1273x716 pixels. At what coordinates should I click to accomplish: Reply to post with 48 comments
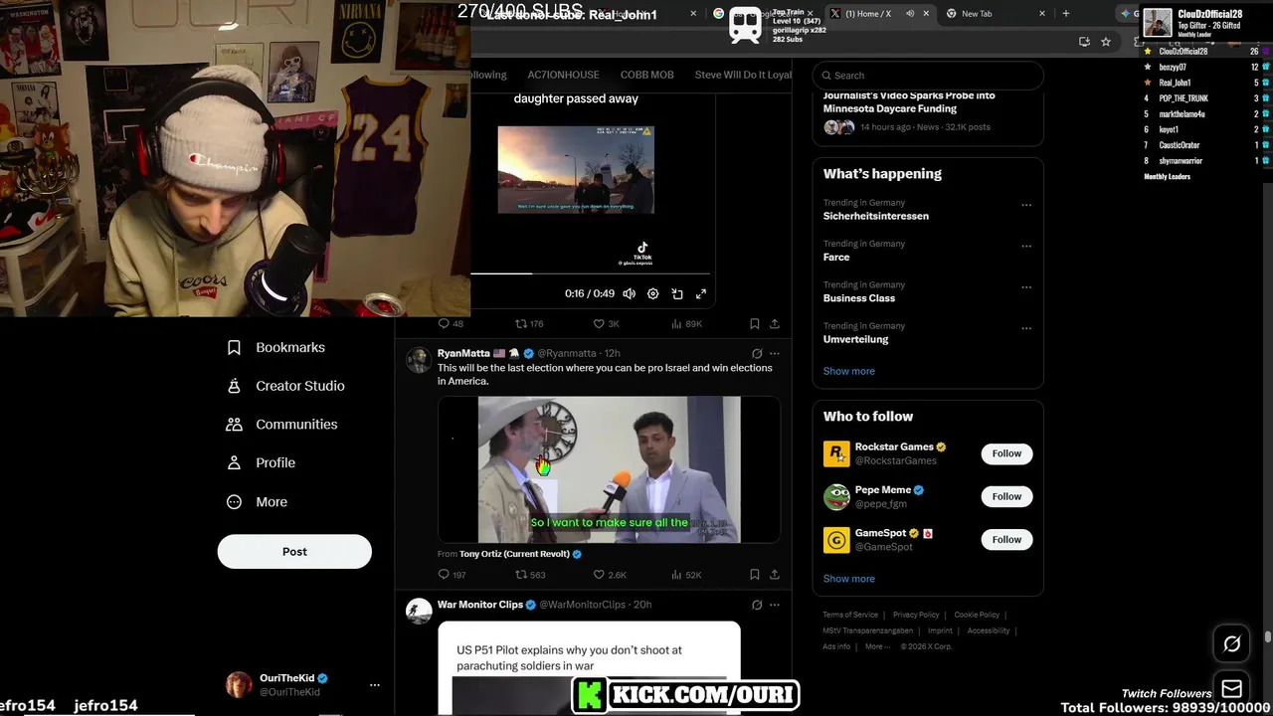coord(452,324)
